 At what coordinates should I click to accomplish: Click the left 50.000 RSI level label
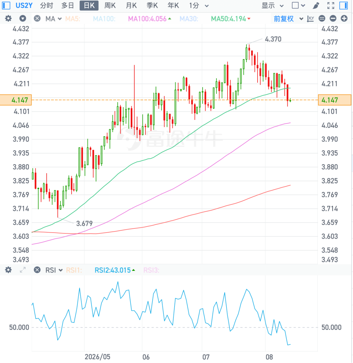point(19,327)
